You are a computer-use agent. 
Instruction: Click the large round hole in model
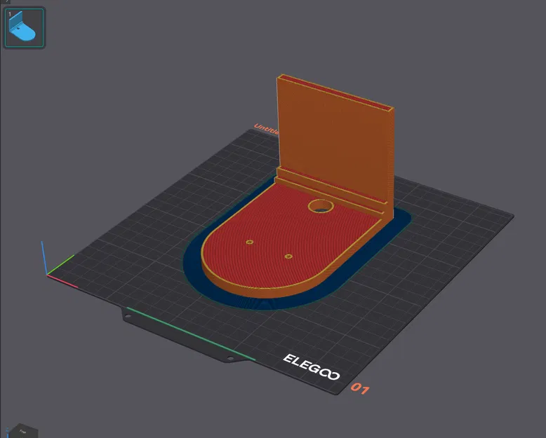click(321, 207)
